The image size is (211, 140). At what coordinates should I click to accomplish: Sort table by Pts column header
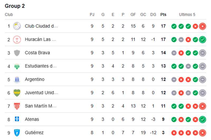tap(163, 15)
